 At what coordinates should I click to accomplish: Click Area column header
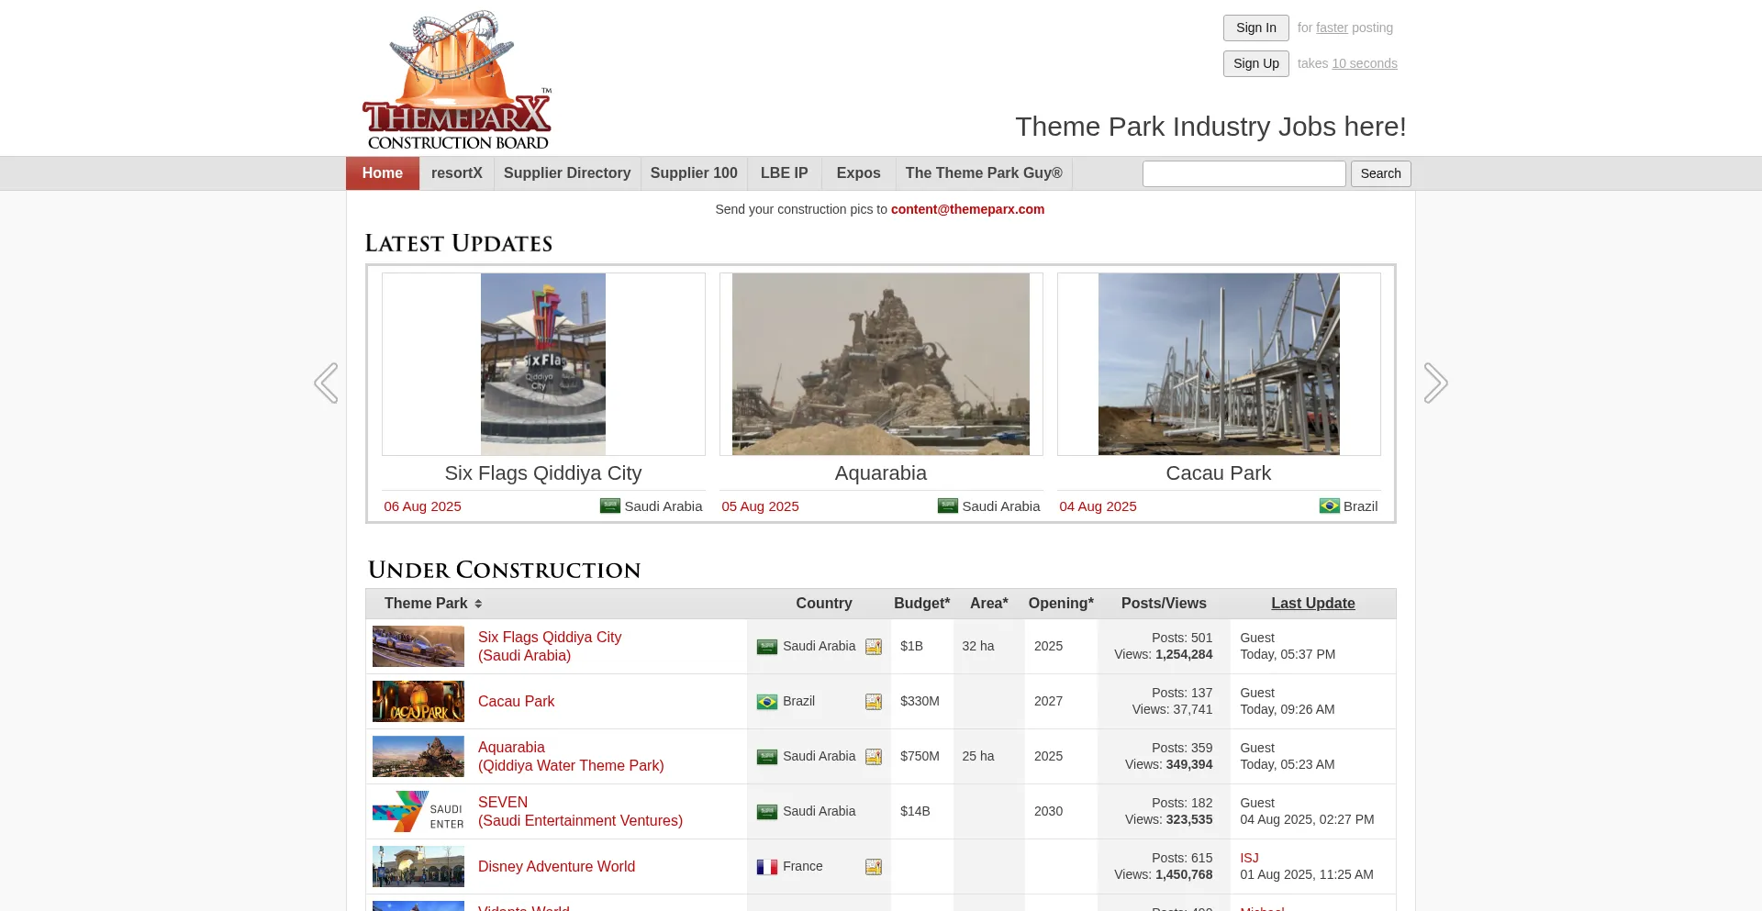[x=988, y=604]
